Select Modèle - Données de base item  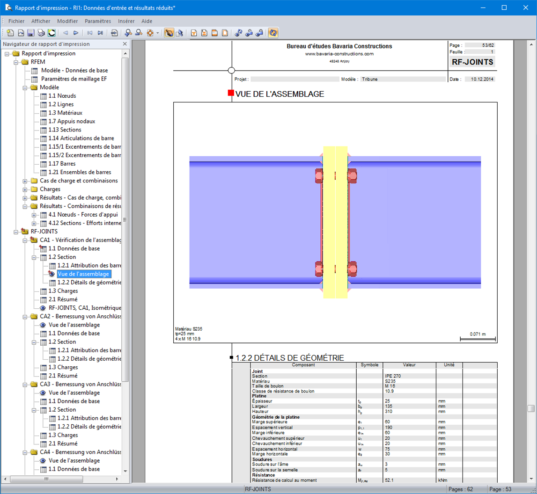(74, 70)
